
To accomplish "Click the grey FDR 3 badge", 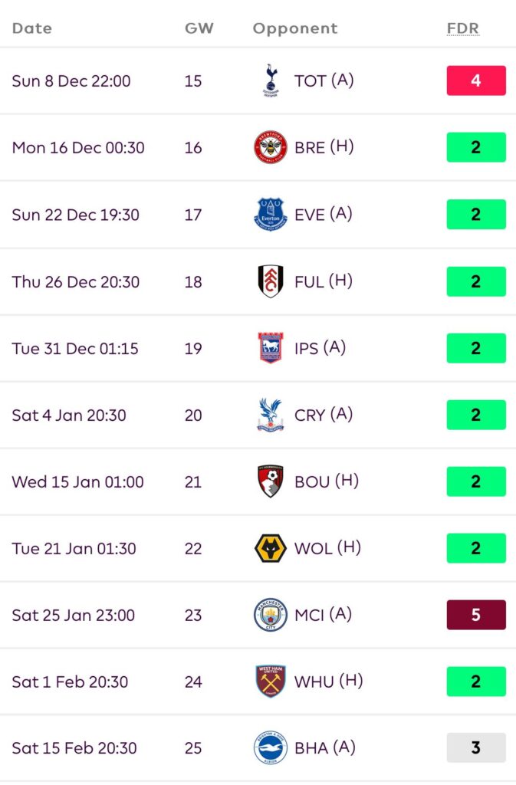I will 476,748.
